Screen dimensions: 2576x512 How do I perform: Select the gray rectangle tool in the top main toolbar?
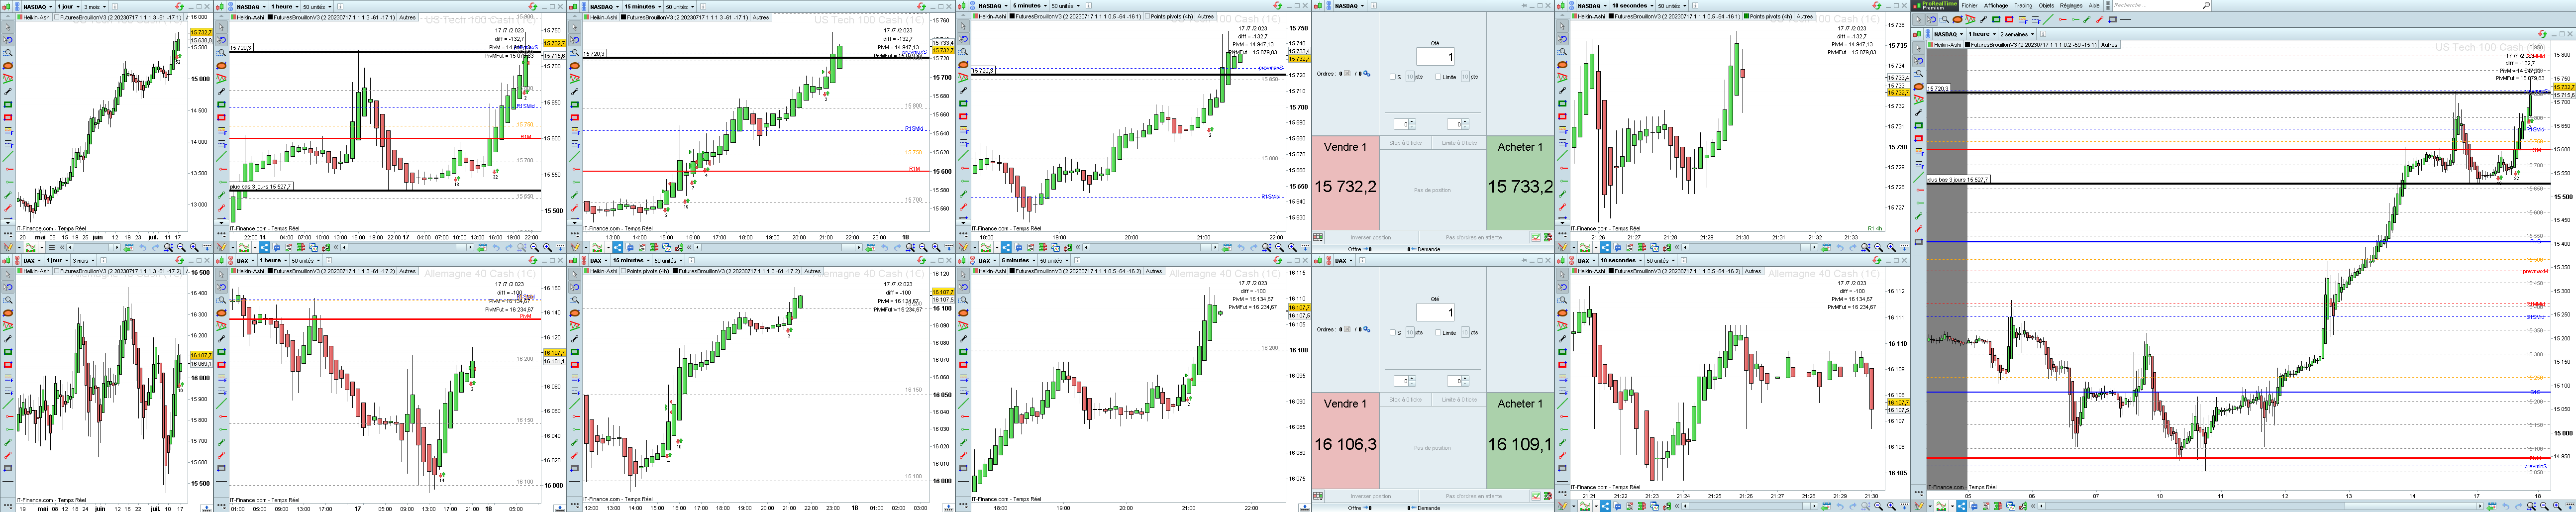pos(2113,19)
